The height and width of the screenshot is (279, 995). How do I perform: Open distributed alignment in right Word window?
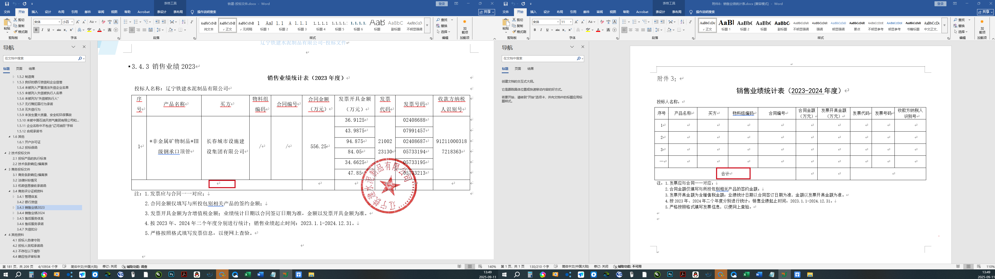click(x=649, y=30)
